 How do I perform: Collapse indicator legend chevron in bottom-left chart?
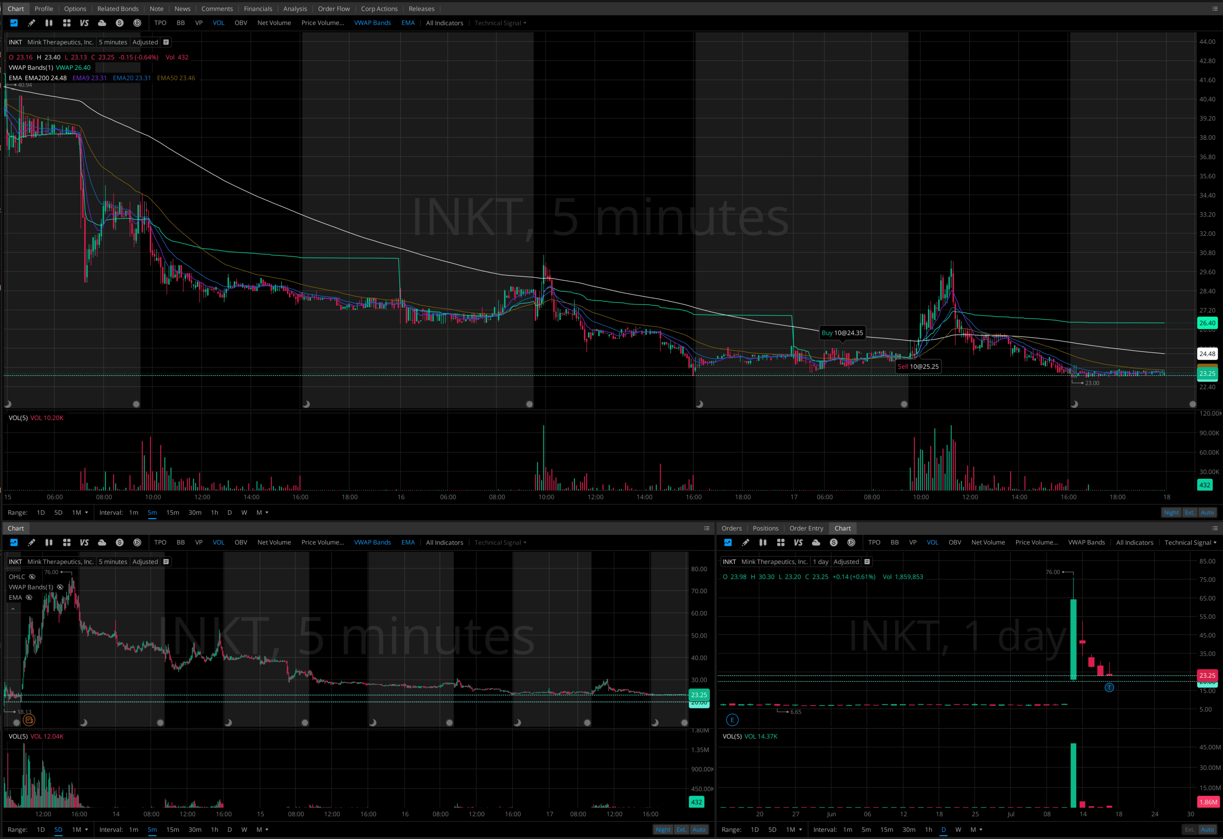tap(13, 609)
